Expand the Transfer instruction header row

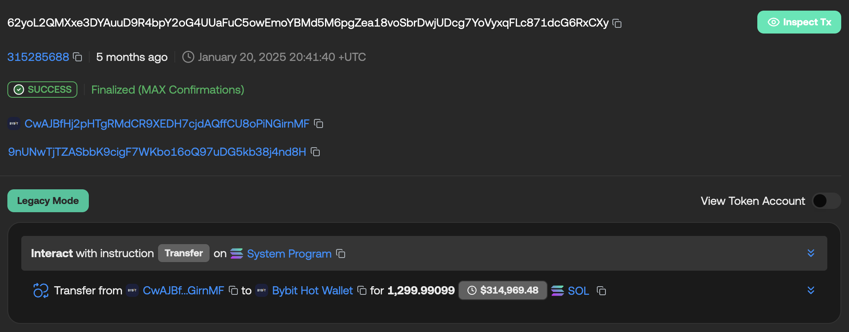[811, 253]
